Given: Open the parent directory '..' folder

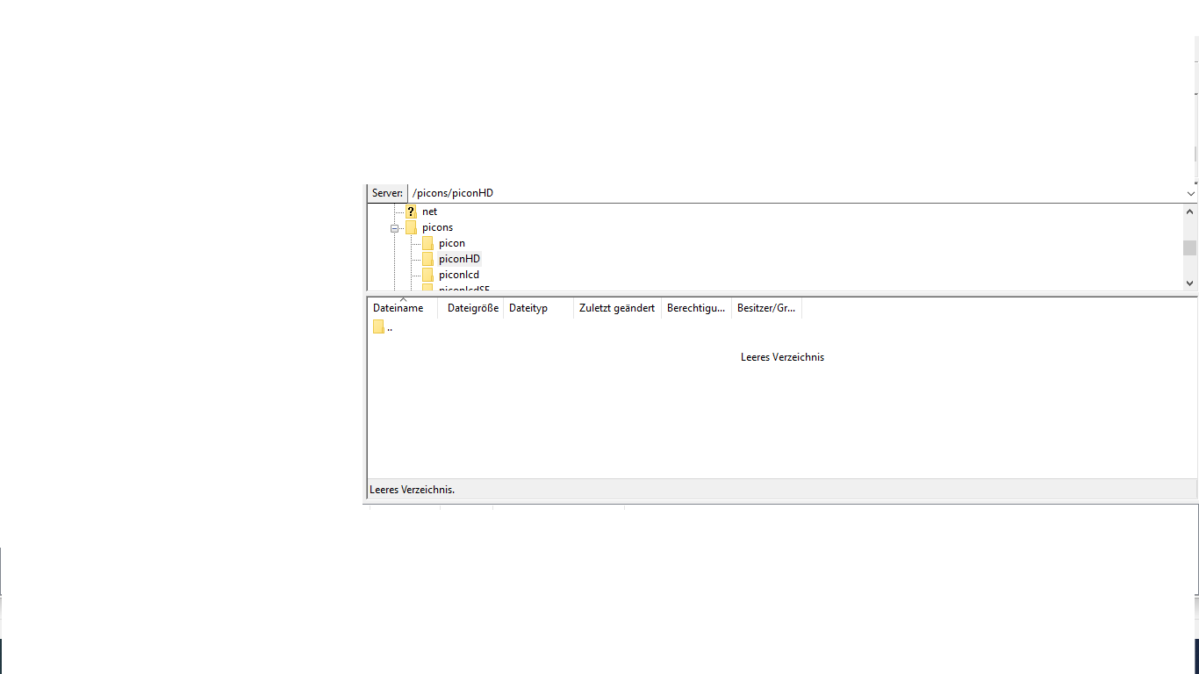Looking at the screenshot, I should click(383, 327).
